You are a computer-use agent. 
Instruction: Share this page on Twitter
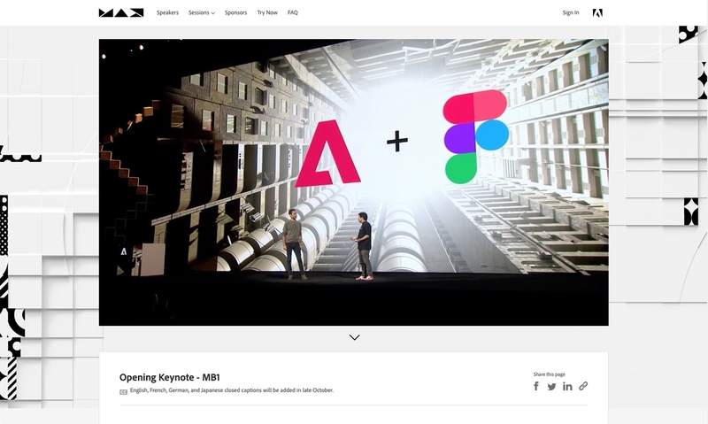551,387
